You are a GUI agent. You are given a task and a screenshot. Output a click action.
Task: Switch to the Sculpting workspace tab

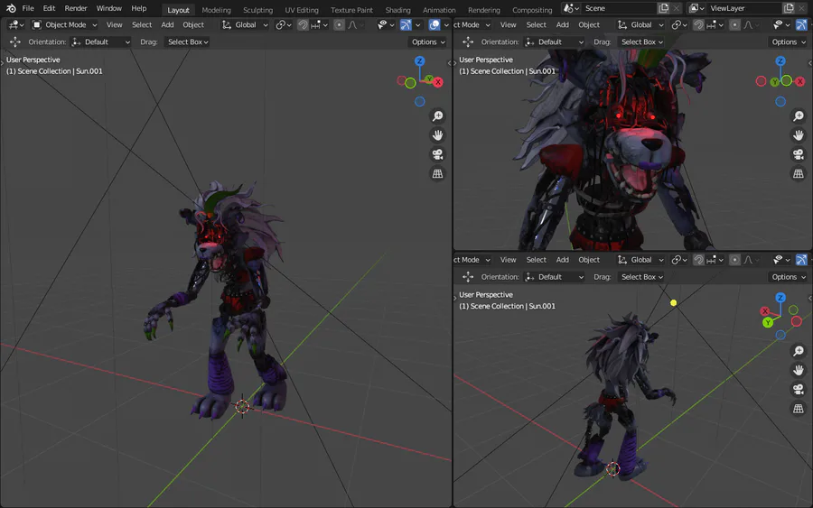click(x=257, y=10)
